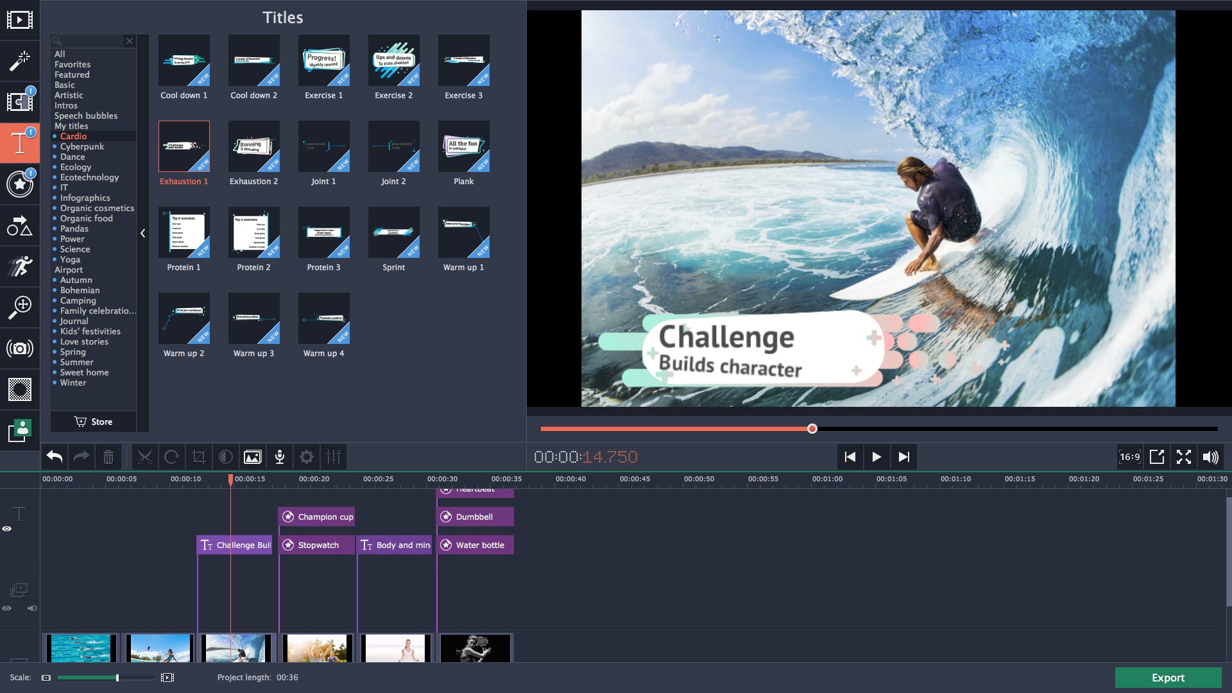This screenshot has height=693, width=1232.
Task: Open the Store
Action: pos(93,422)
